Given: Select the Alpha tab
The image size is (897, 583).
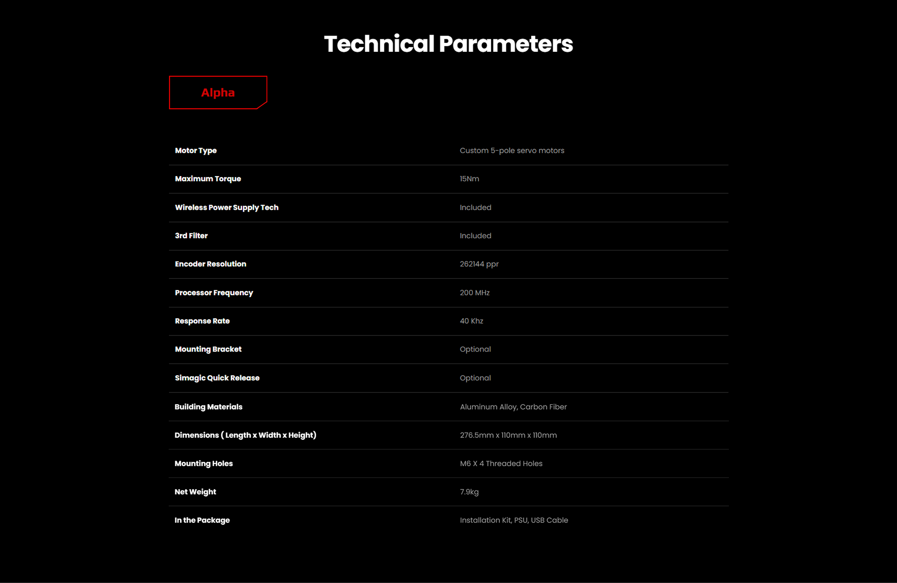Looking at the screenshot, I should [218, 92].
